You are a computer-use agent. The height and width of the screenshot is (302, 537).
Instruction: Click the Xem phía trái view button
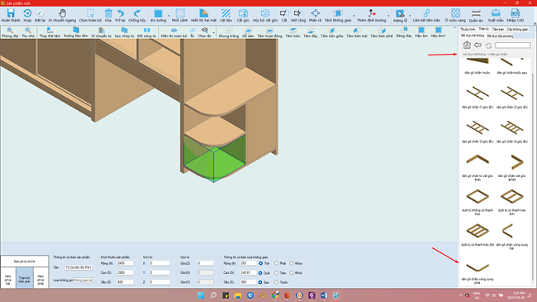click(x=8, y=280)
